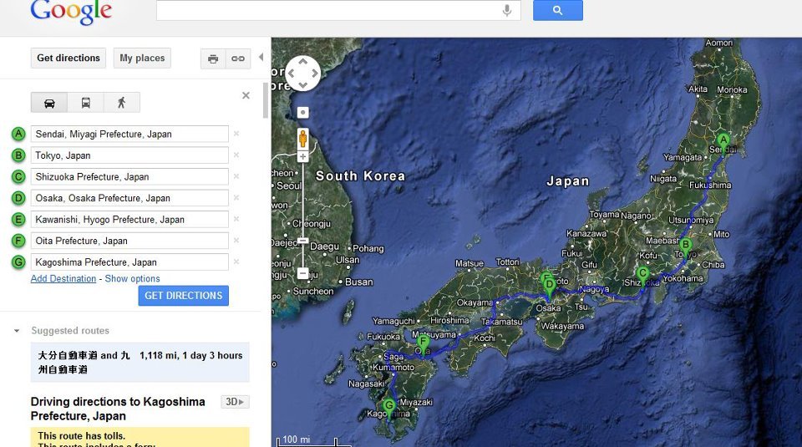The height and width of the screenshot is (447, 802).
Task: Remove the Sendai destination
Action: point(236,134)
